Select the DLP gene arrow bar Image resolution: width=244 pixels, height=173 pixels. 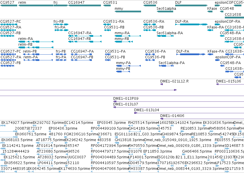[x=192, y=5]
